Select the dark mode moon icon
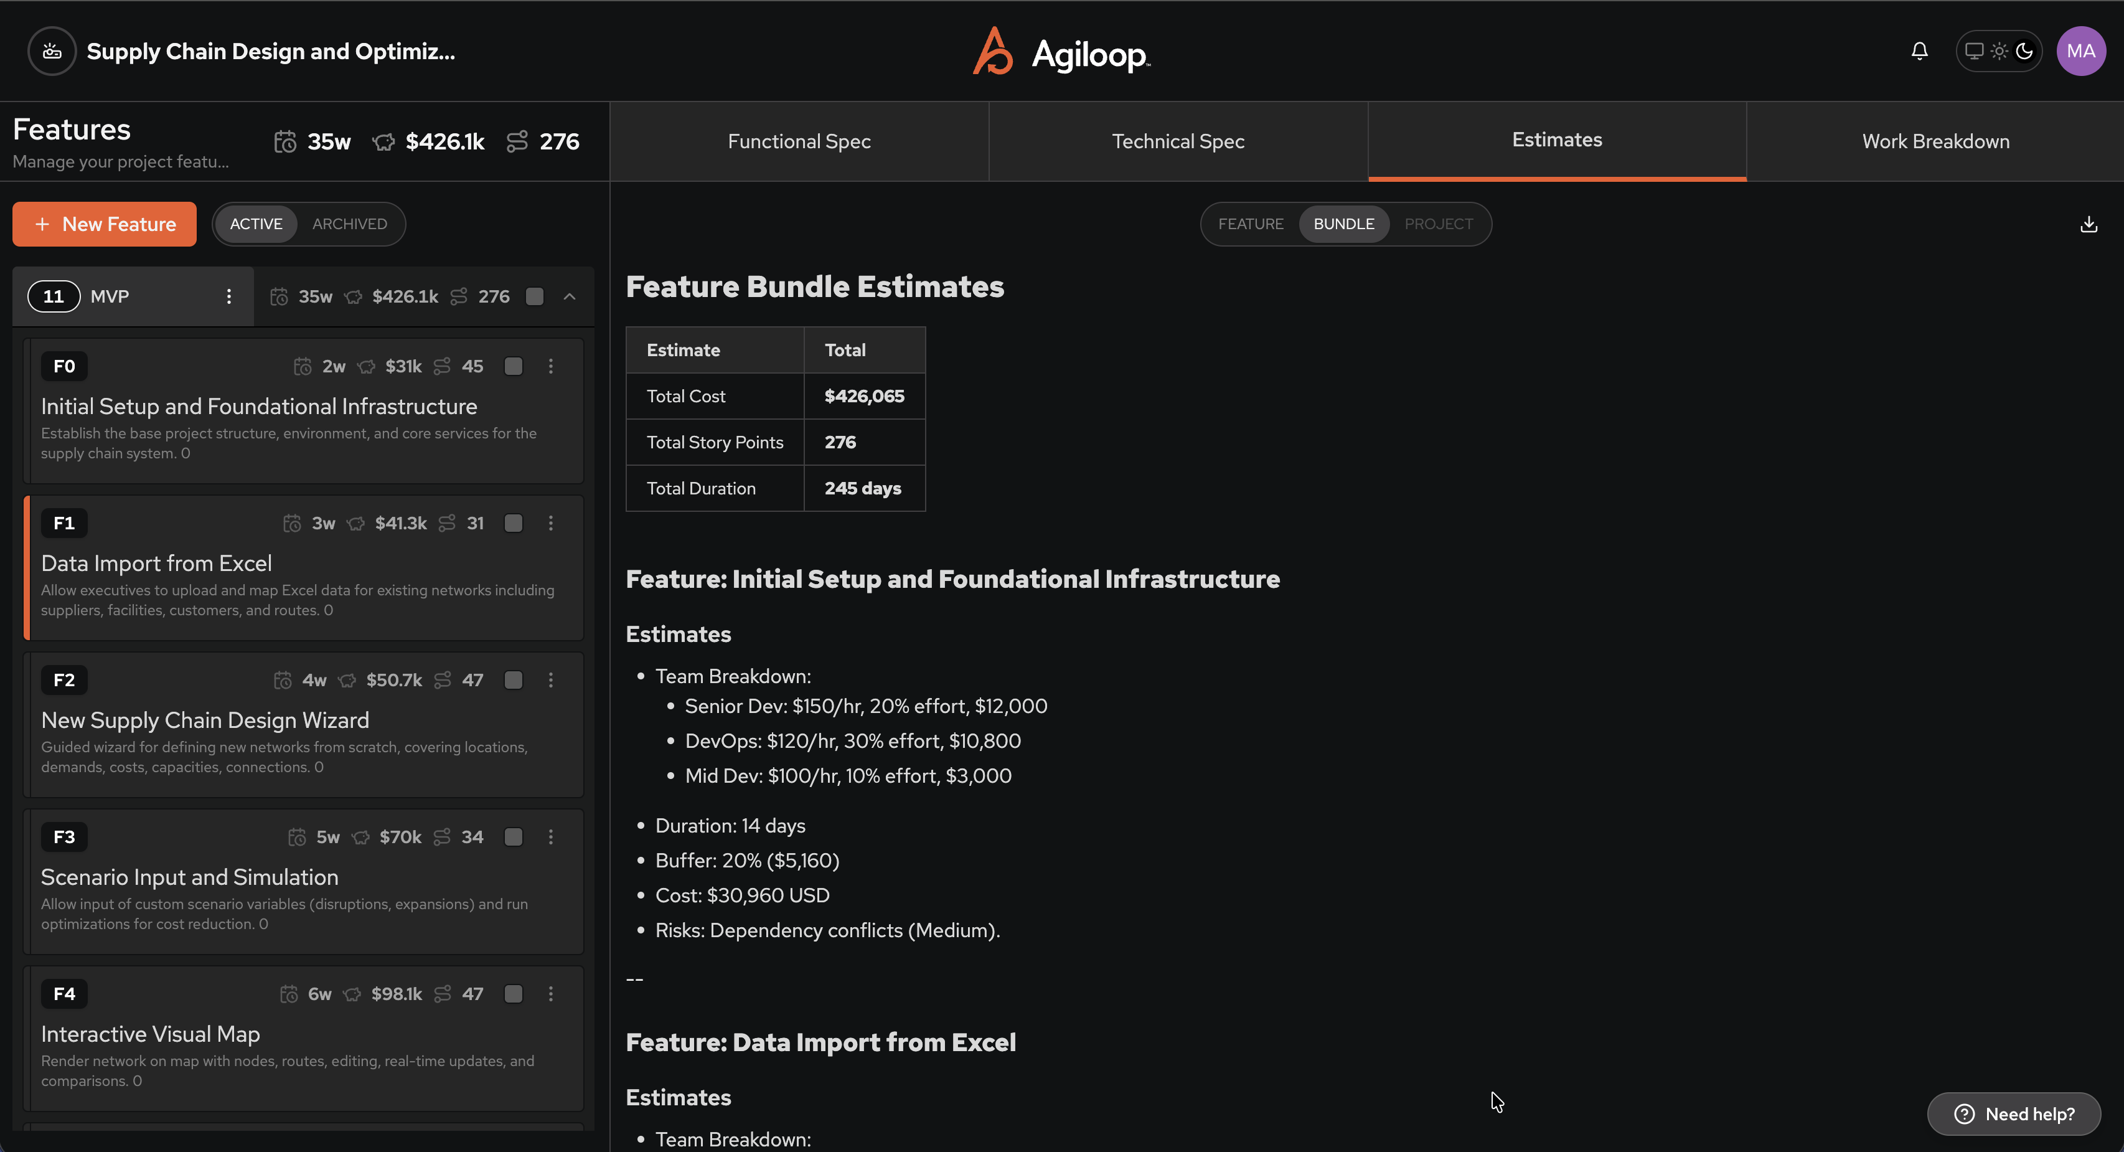The width and height of the screenshot is (2124, 1152). pos(2024,51)
